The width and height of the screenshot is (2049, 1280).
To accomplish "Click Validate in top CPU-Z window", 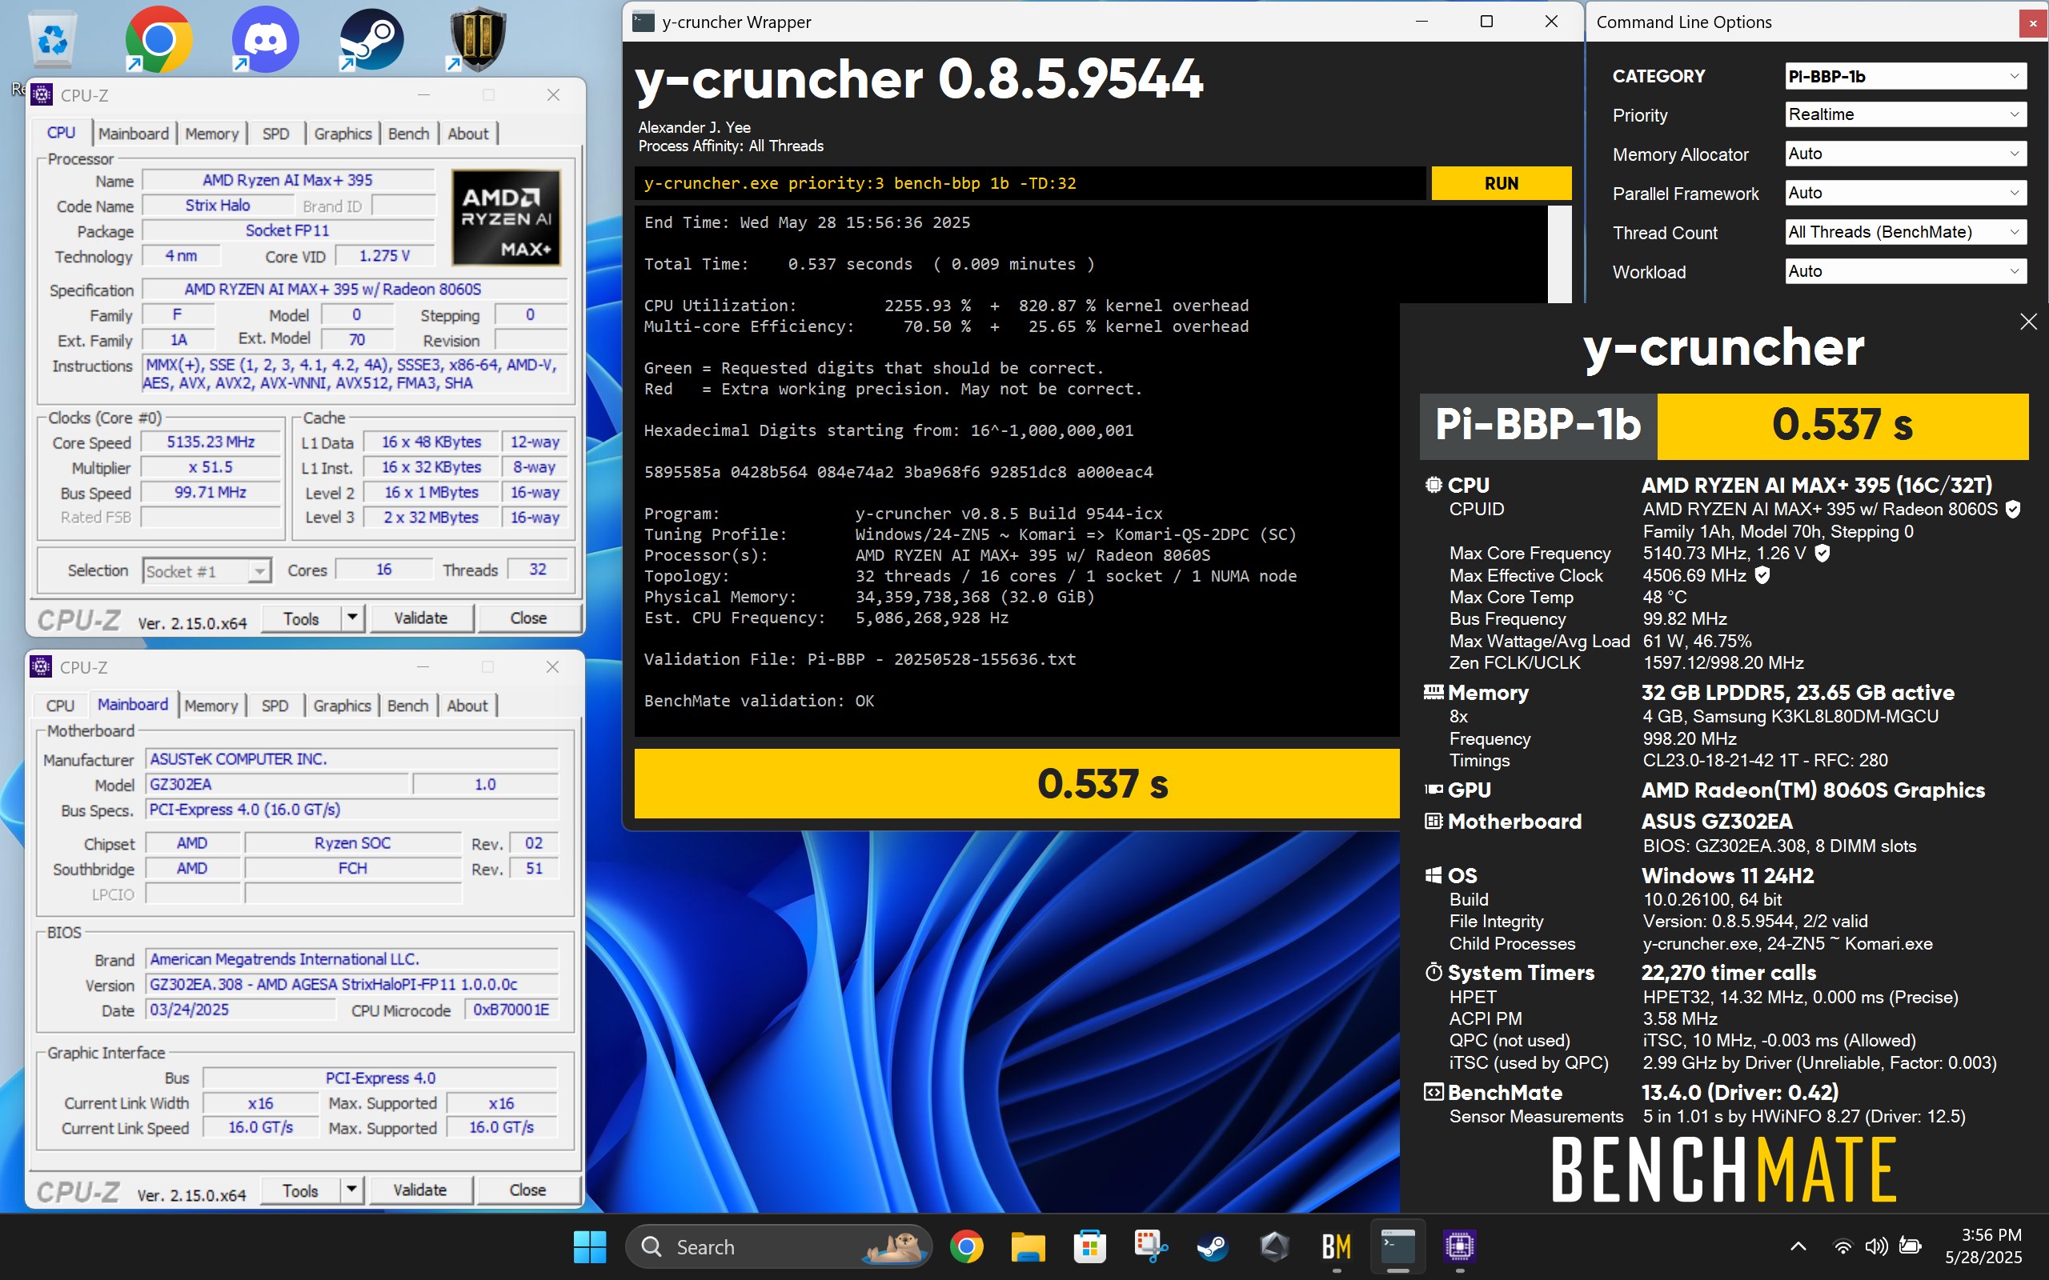I will tap(421, 618).
